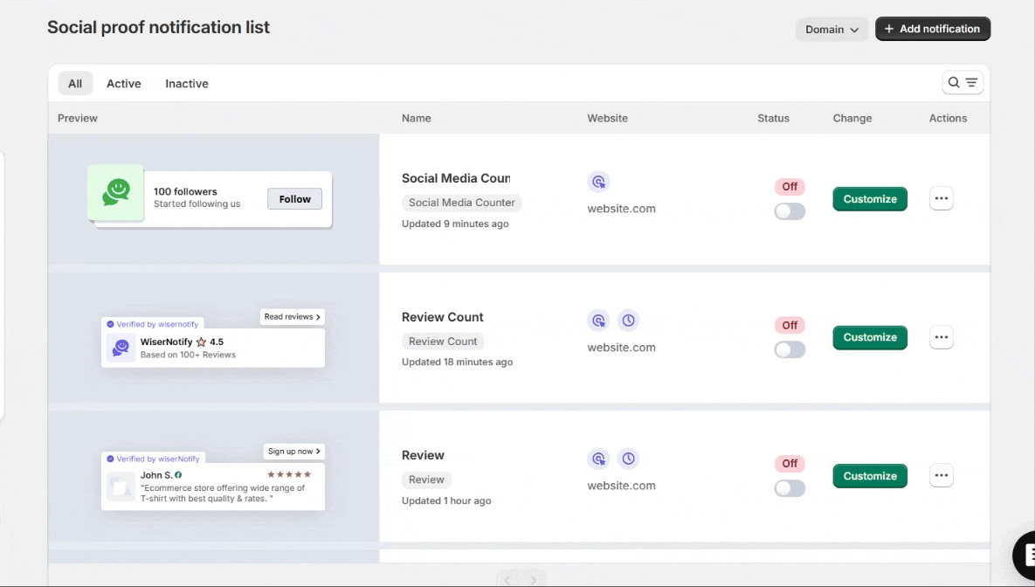Switch on the Review notification toggle
1035x587 pixels.
point(790,488)
